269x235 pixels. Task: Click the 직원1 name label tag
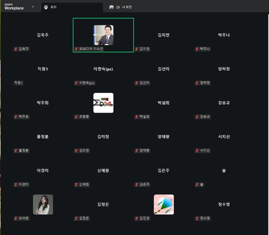tap(19, 83)
